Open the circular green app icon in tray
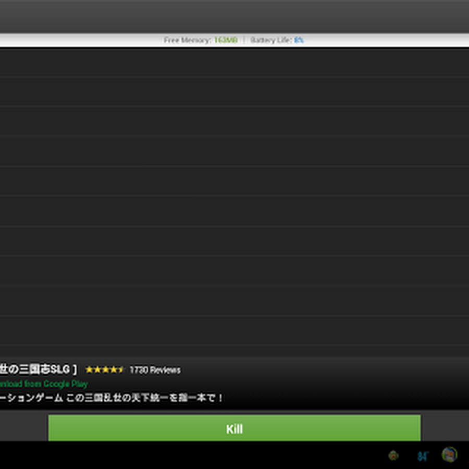The width and height of the screenshot is (469, 469). point(449,454)
